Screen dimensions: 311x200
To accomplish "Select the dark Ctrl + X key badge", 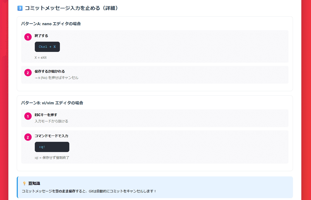I will tap(47, 47).
